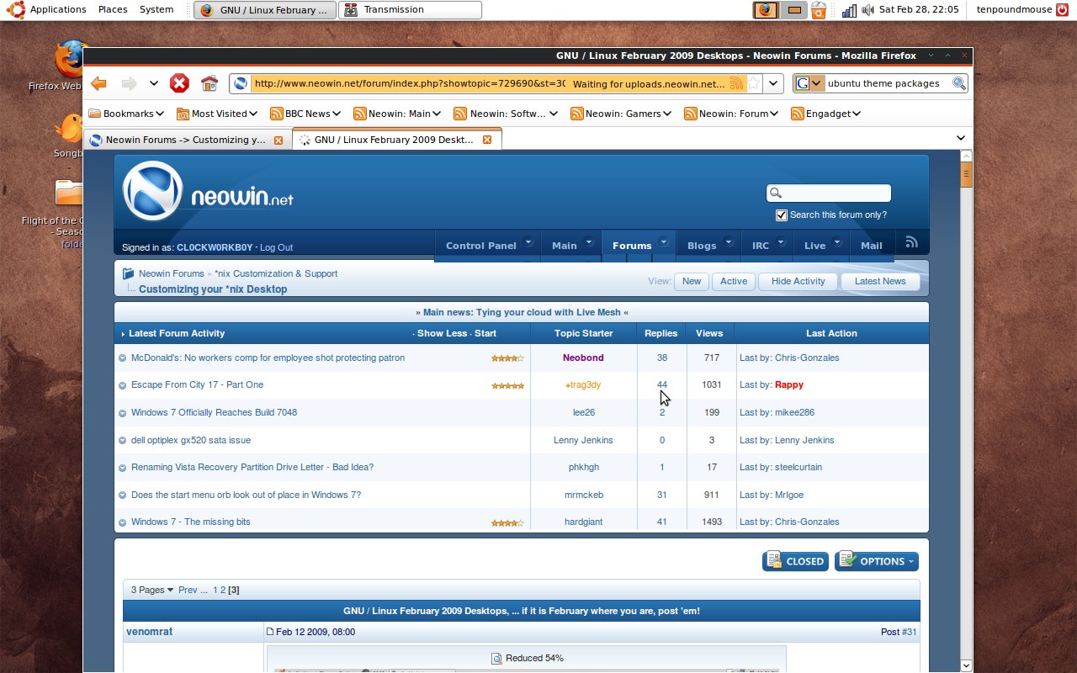
Task: Open the Trash applet in the top panel
Action: pos(818,10)
